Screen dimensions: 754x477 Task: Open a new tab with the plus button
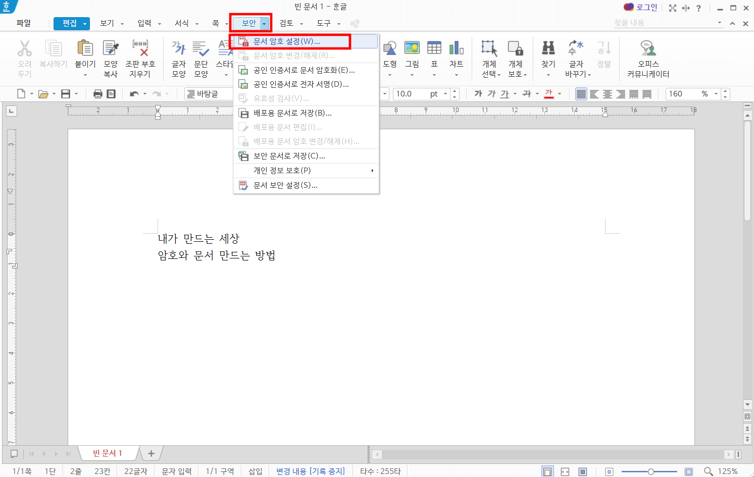150,453
